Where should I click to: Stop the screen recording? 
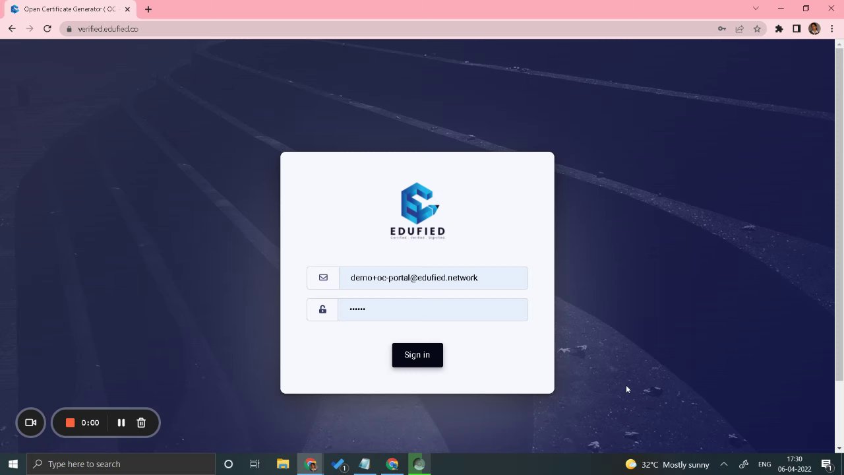point(70,423)
